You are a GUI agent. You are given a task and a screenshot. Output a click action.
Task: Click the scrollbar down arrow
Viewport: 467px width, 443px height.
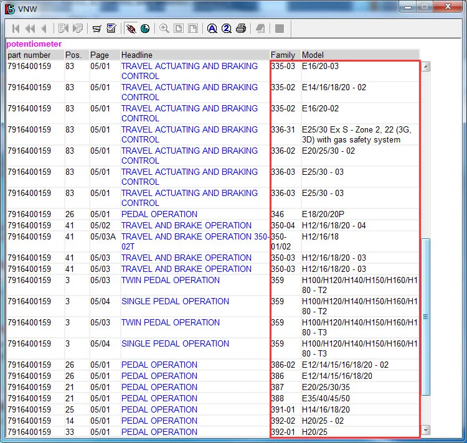426,430
